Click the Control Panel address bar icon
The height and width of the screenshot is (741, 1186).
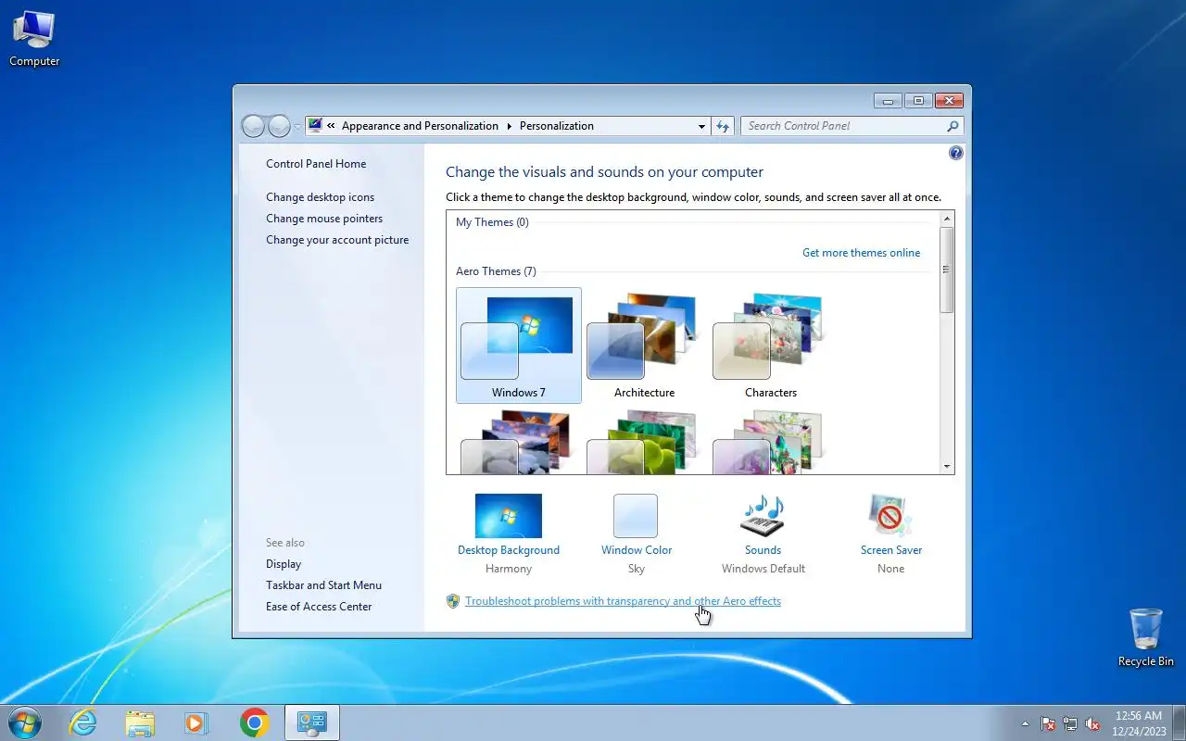coord(315,126)
